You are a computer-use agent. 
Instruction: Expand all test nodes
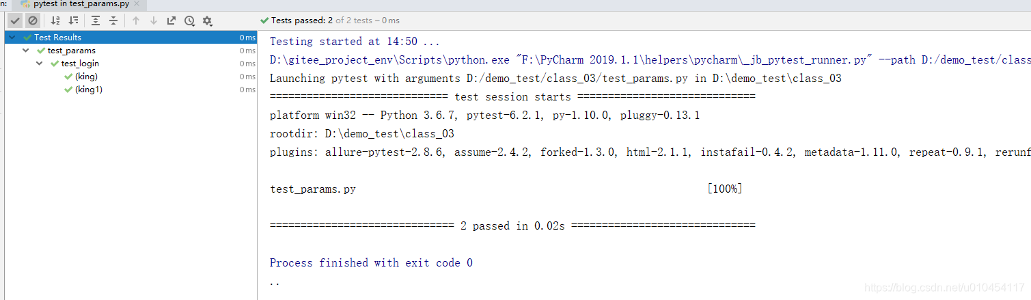(96, 21)
